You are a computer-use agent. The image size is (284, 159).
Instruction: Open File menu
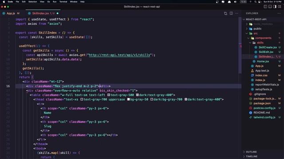coord(17,2)
